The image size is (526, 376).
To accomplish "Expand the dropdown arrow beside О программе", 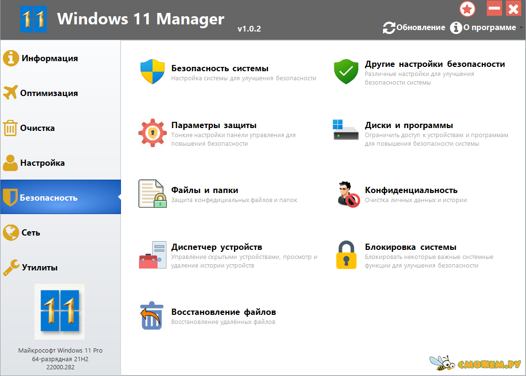I will click(x=521, y=28).
